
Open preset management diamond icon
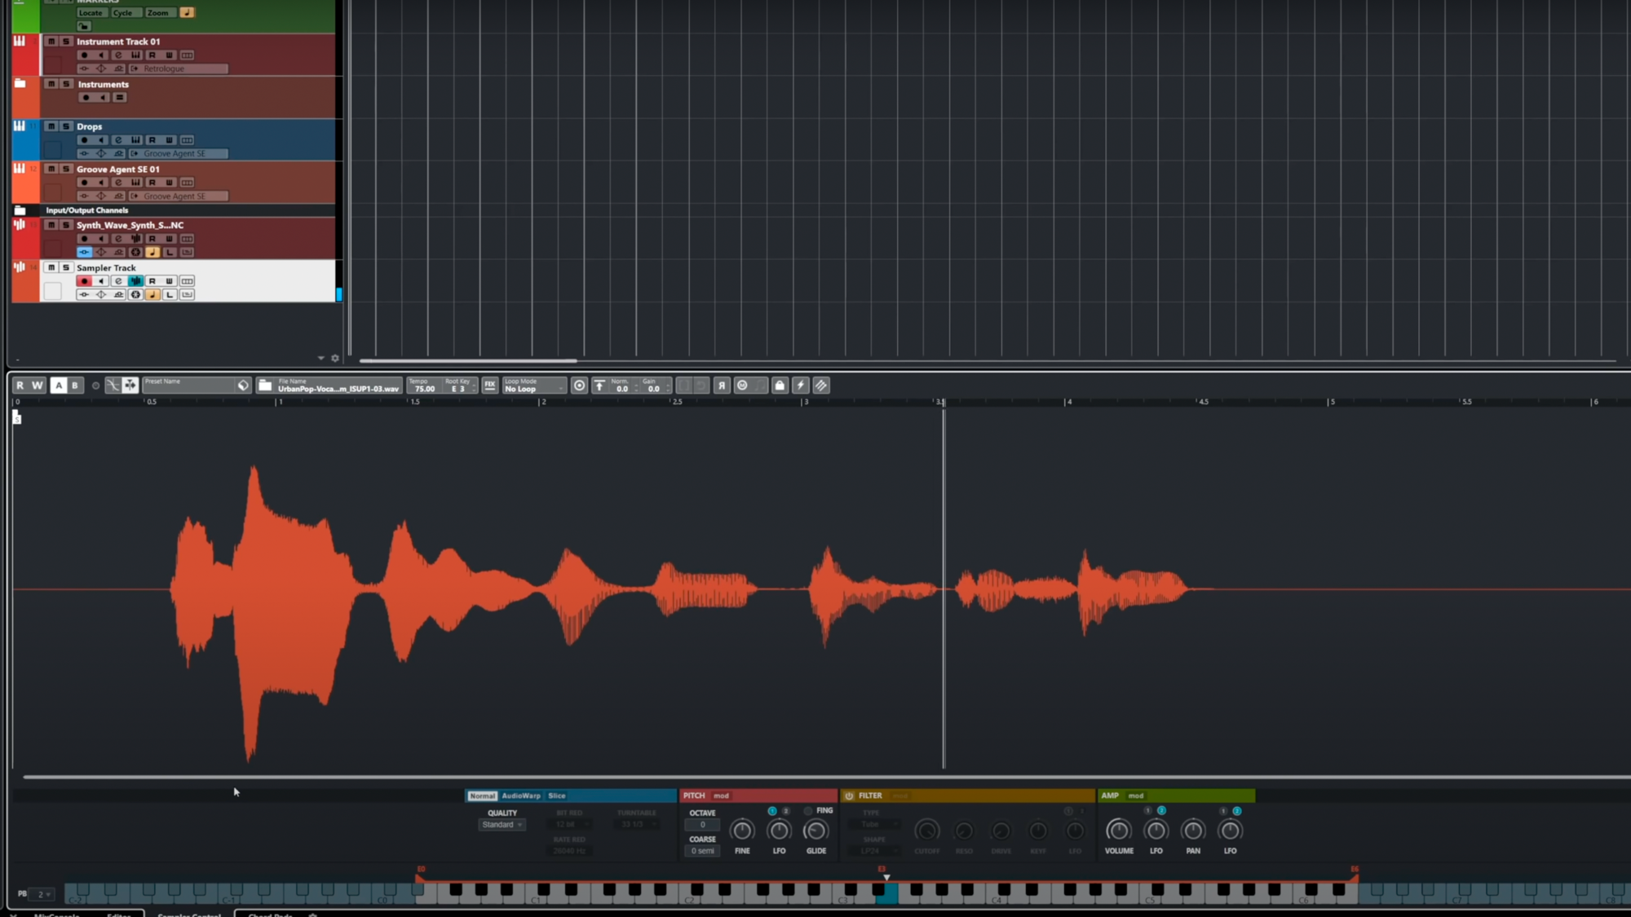(x=243, y=386)
